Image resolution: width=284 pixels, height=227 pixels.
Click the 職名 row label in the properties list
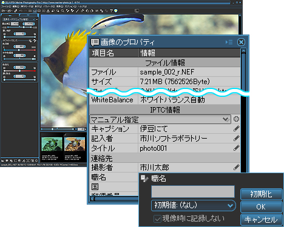(x=98, y=177)
